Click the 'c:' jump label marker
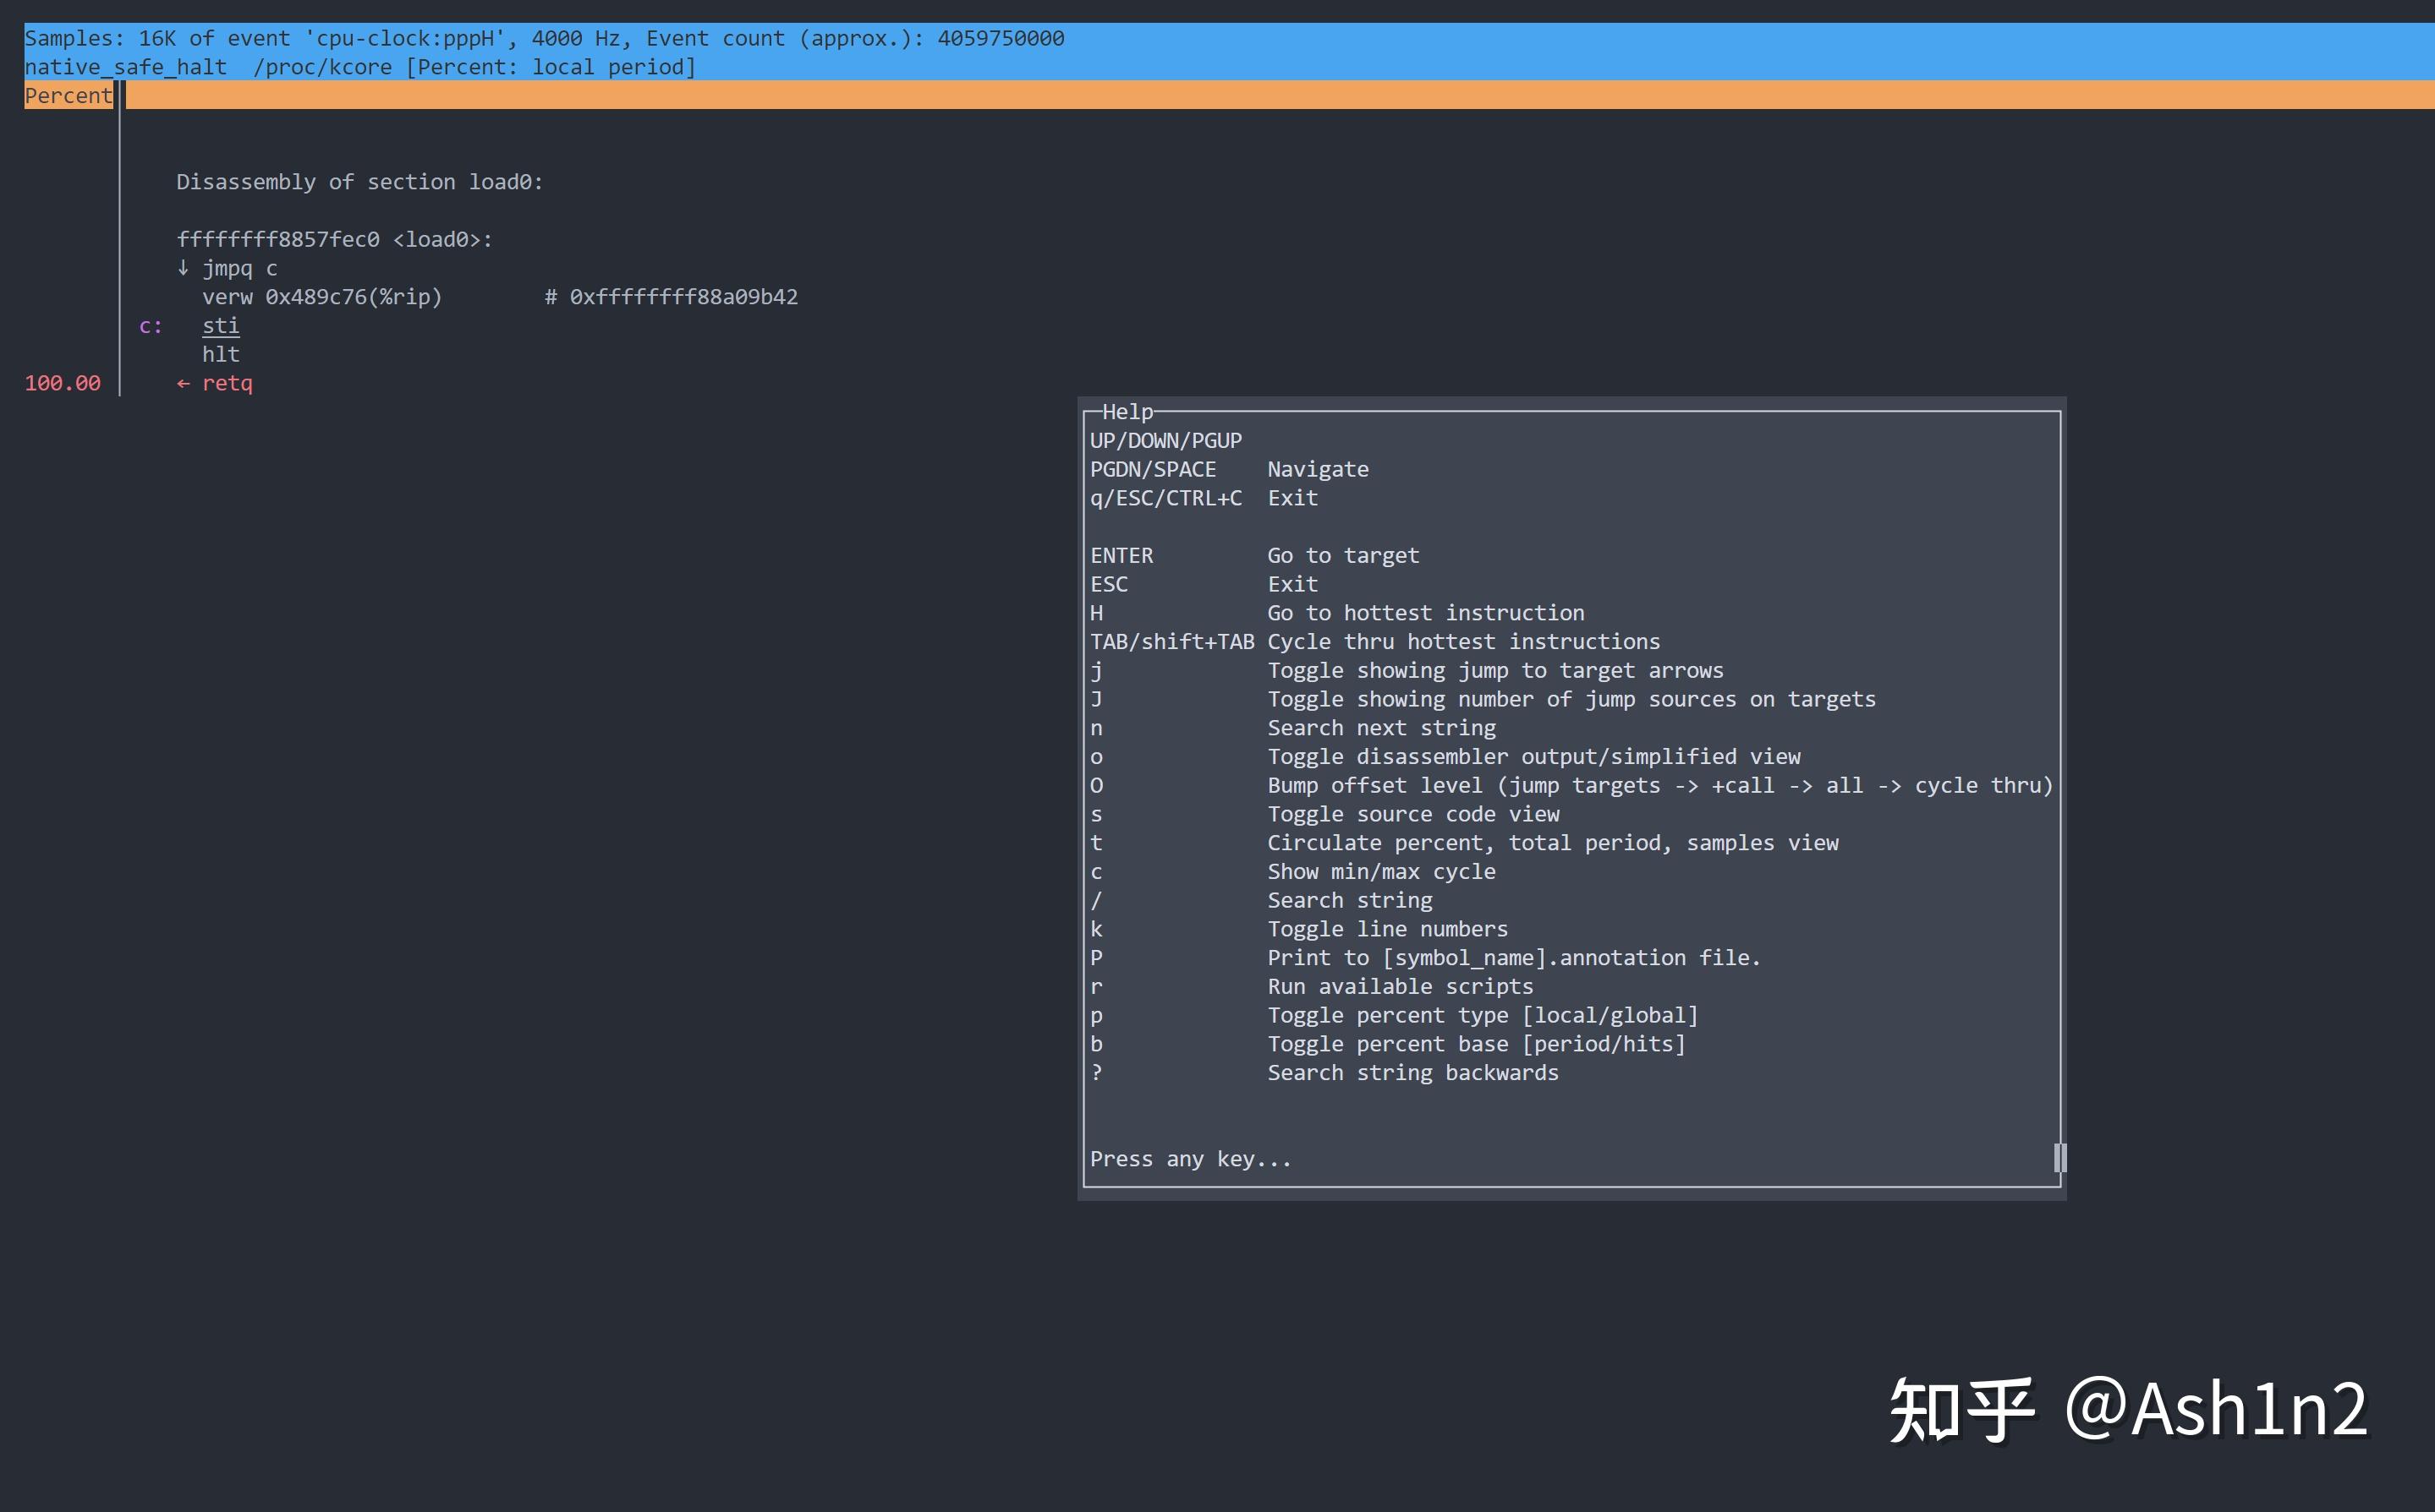The width and height of the screenshot is (2435, 1512). click(150, 326)
